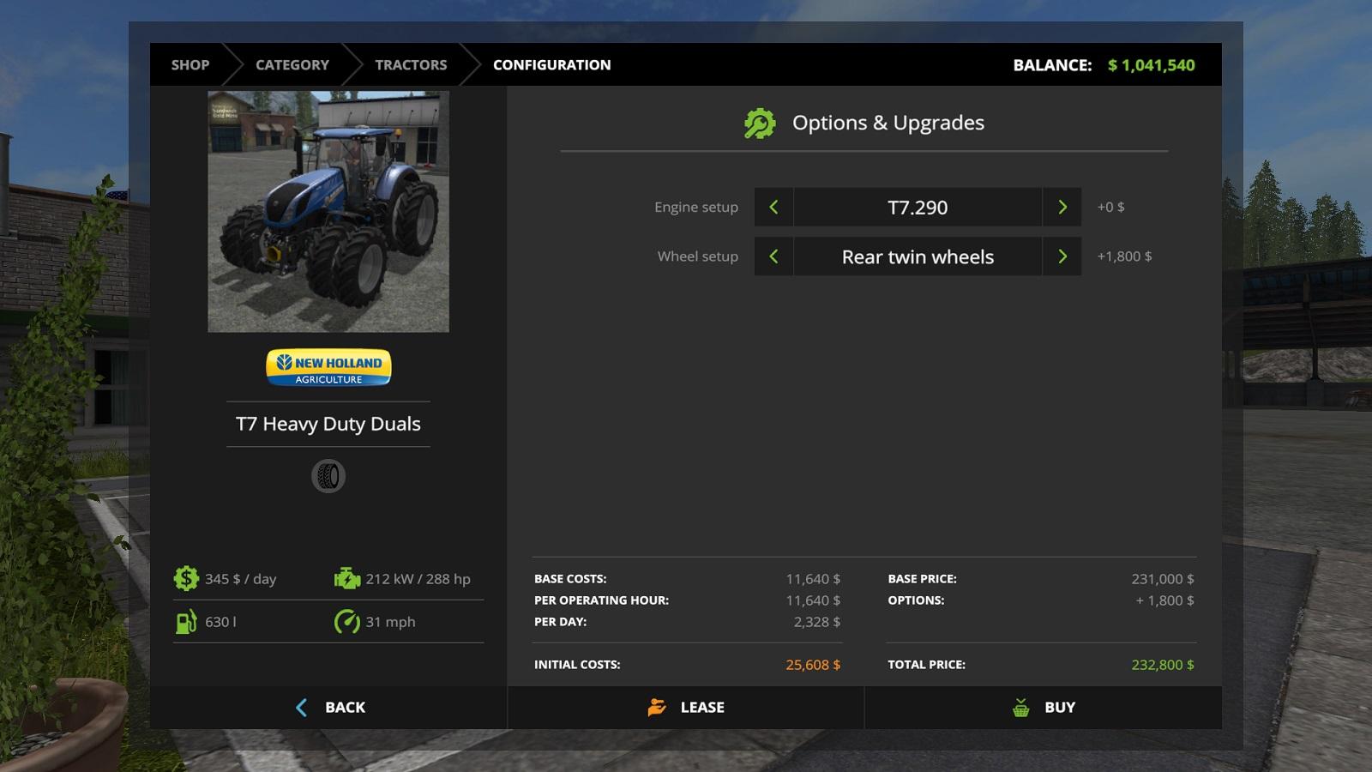Switch to previous wheel setup
1372x772 pixels.
pyautogui.click(x=773, y=256)
